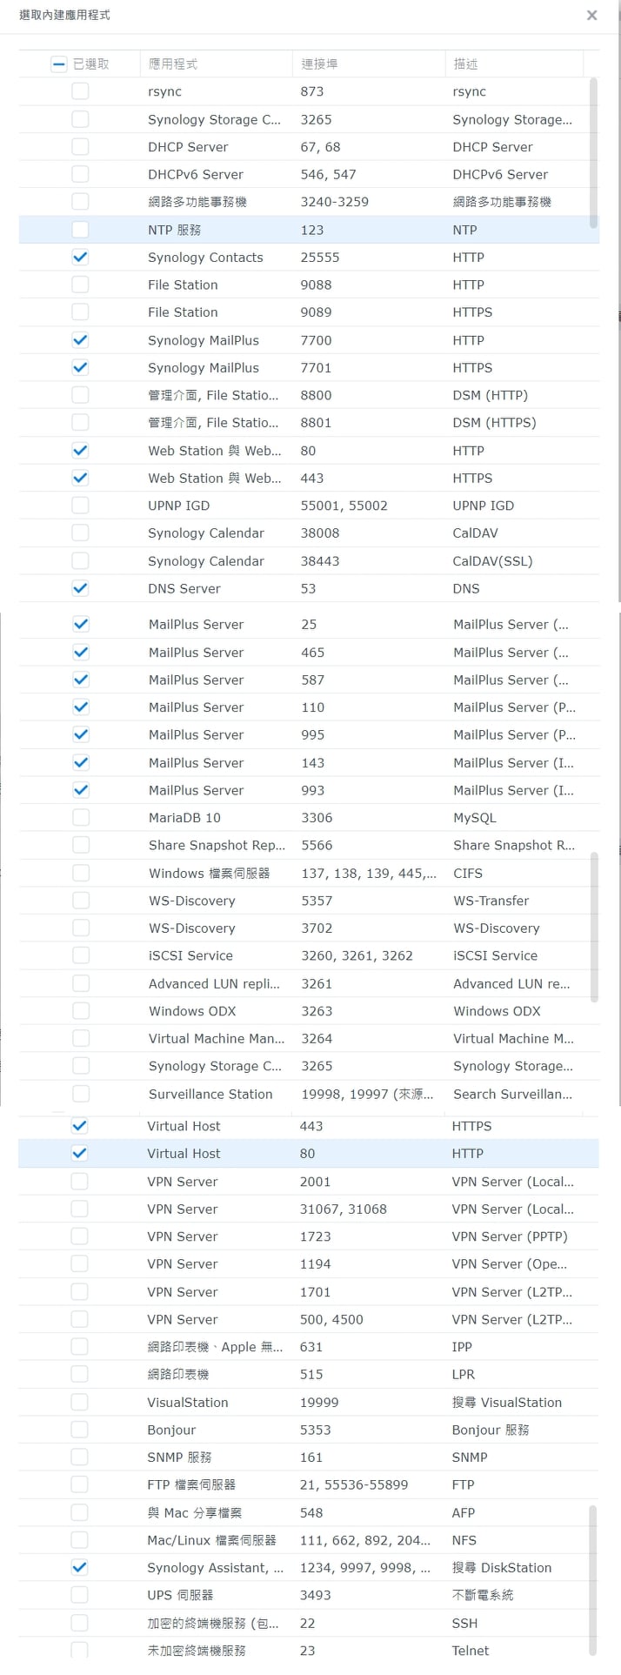Click the Telnet description text
The height and width of the screenshot is (1675, 621).
pyautogui.click(x=471, y=1651)
